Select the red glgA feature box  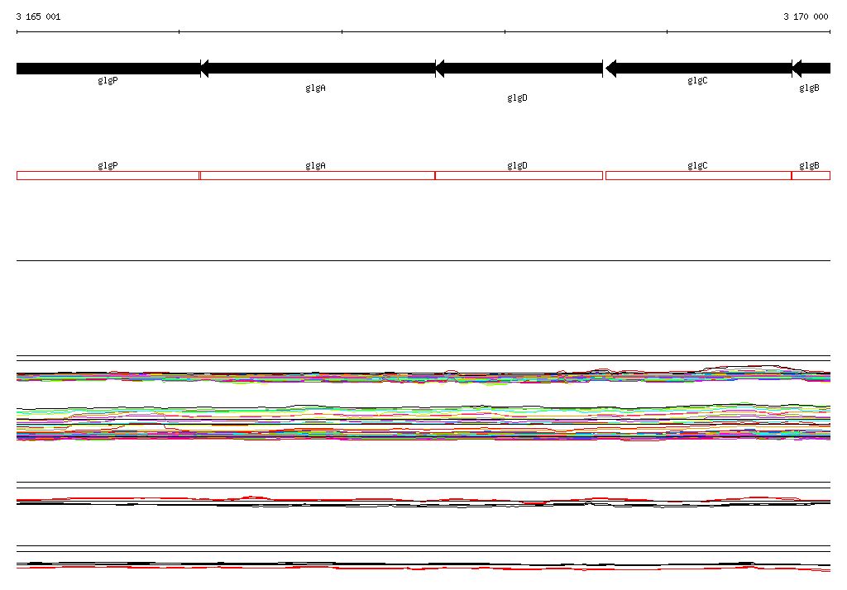tap(318, 175)
